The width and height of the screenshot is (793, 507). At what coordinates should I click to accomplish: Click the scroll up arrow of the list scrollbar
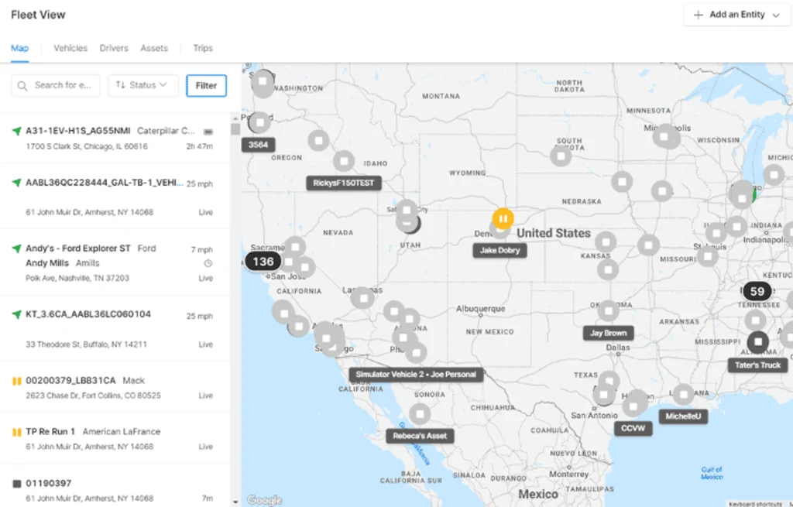235,118
